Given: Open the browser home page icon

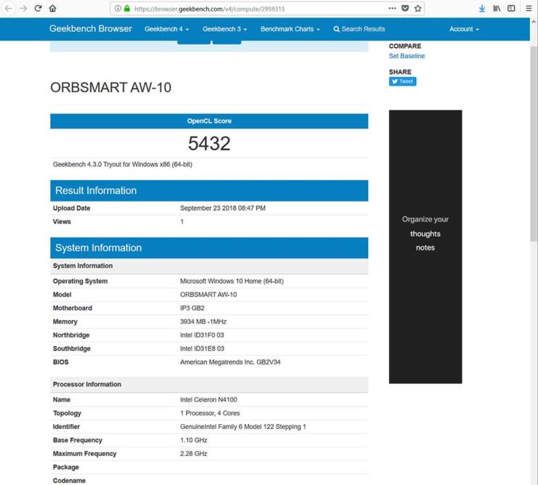Looking at the screenshot, I should click(x=52, y=8).
